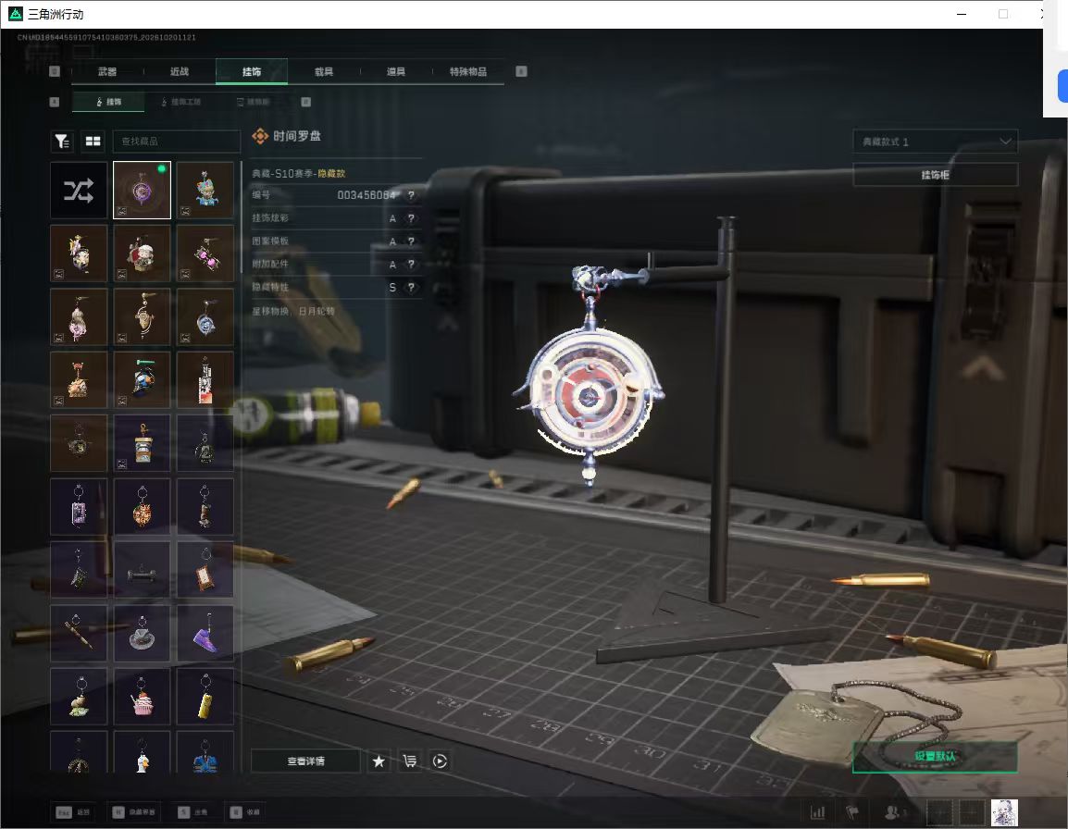Focus the 查找藏品 search field

pos(177,141)
